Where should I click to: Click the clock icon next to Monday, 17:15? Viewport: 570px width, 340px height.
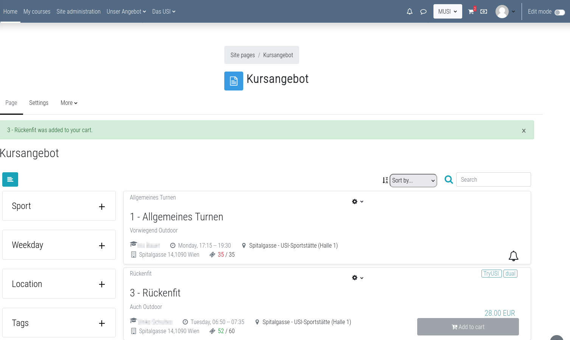click(173, 246)
